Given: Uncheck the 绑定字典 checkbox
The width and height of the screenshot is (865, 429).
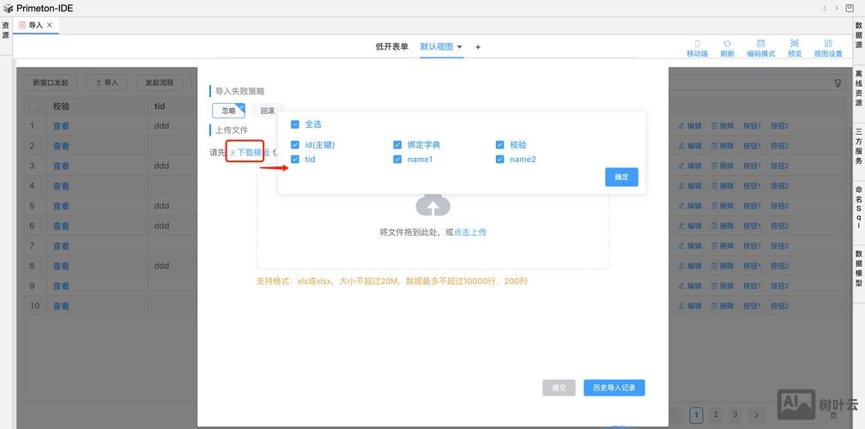Looking at the screenshot, I should (x=397, y=145).
